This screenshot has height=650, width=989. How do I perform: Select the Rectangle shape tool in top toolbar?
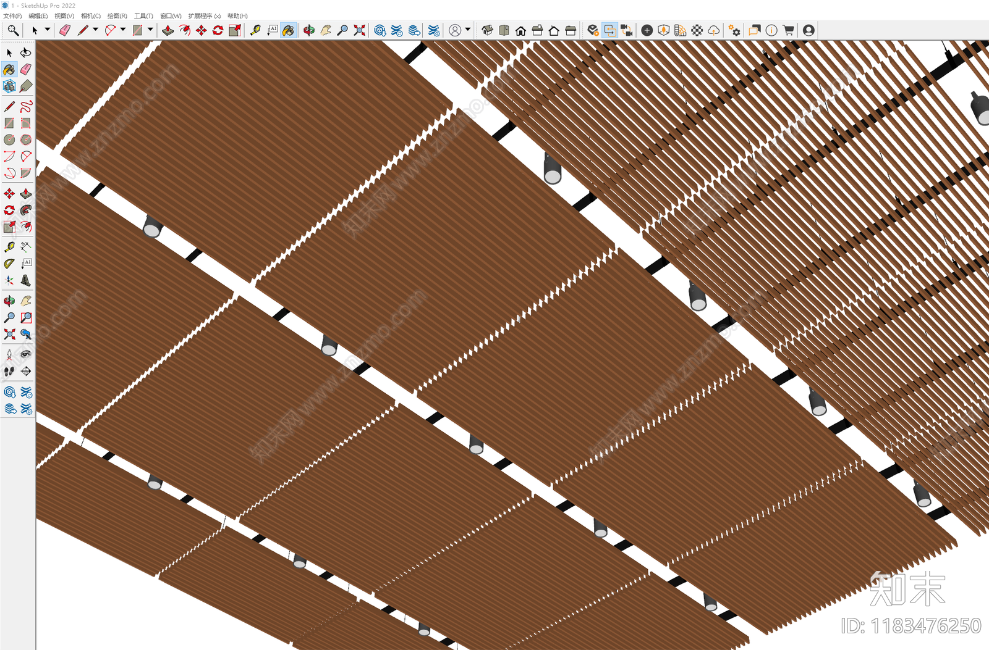[x=137, y=30]
